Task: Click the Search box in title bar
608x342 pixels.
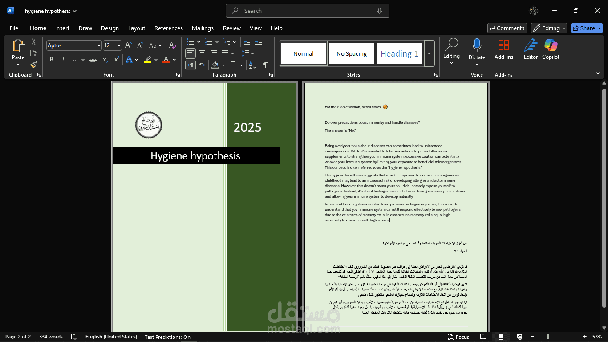Action: [307, 11]
